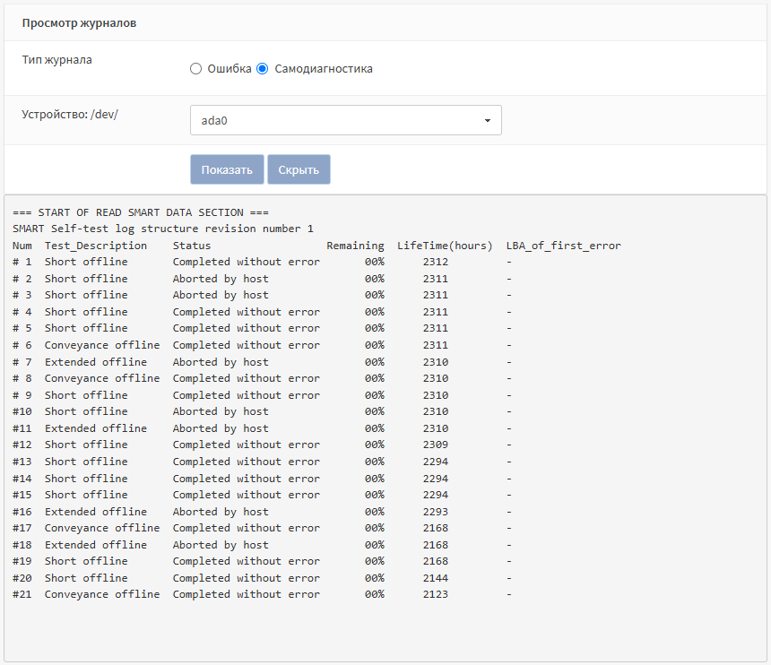Click the Тип журнала label

click(x=56, y=60)
